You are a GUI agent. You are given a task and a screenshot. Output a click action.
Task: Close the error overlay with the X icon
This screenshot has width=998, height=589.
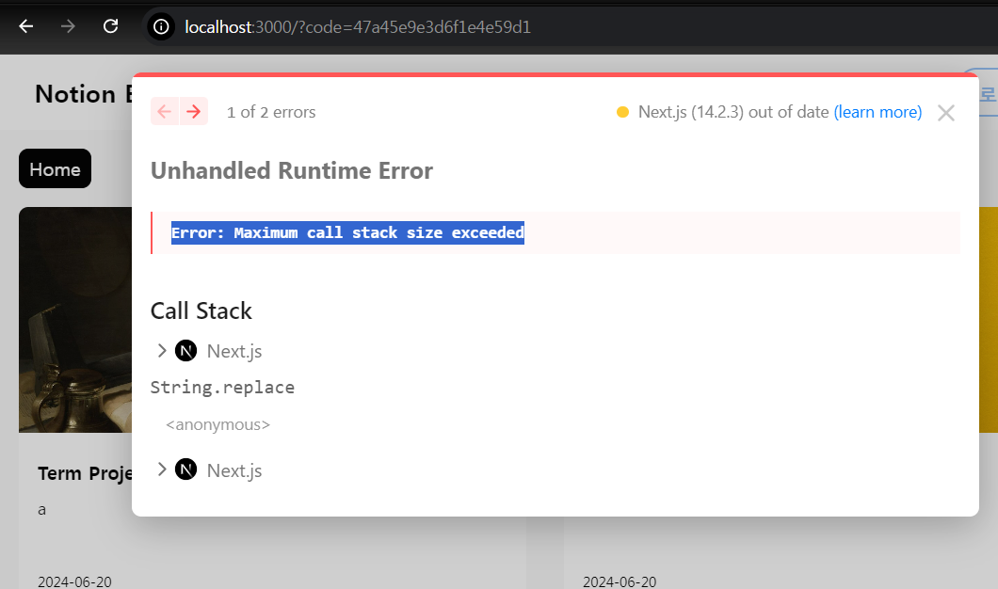pos(946,113)
